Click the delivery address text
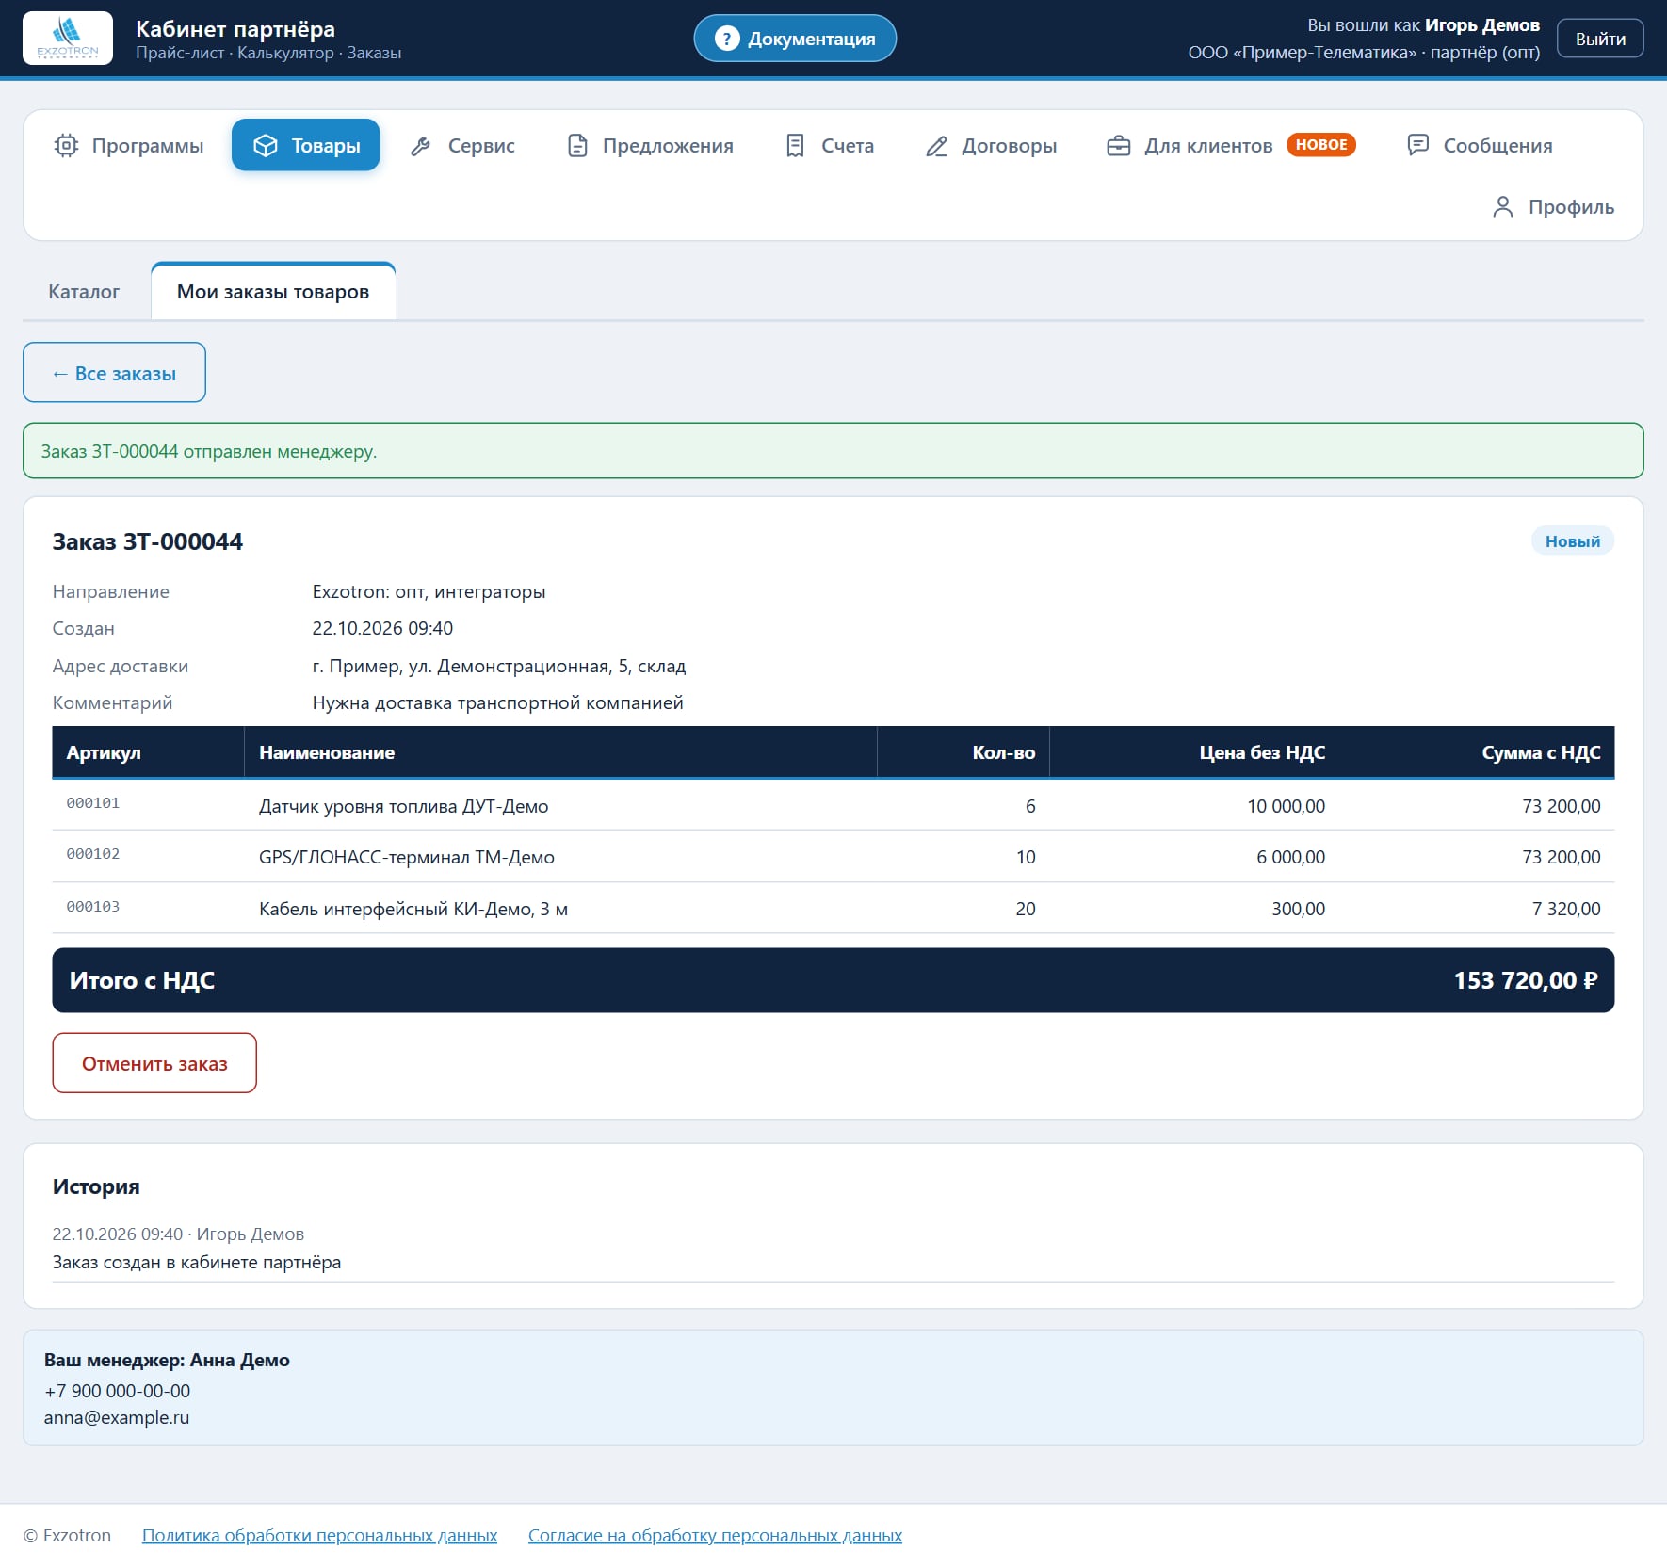The image size is (1667, 1565). tap(499, 666)
